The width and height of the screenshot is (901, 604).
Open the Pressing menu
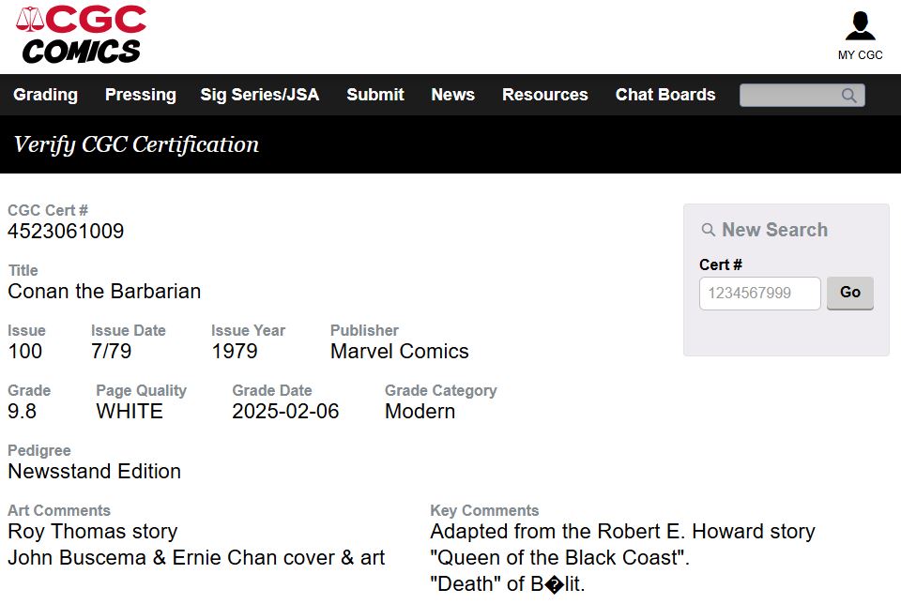(140, 95)
